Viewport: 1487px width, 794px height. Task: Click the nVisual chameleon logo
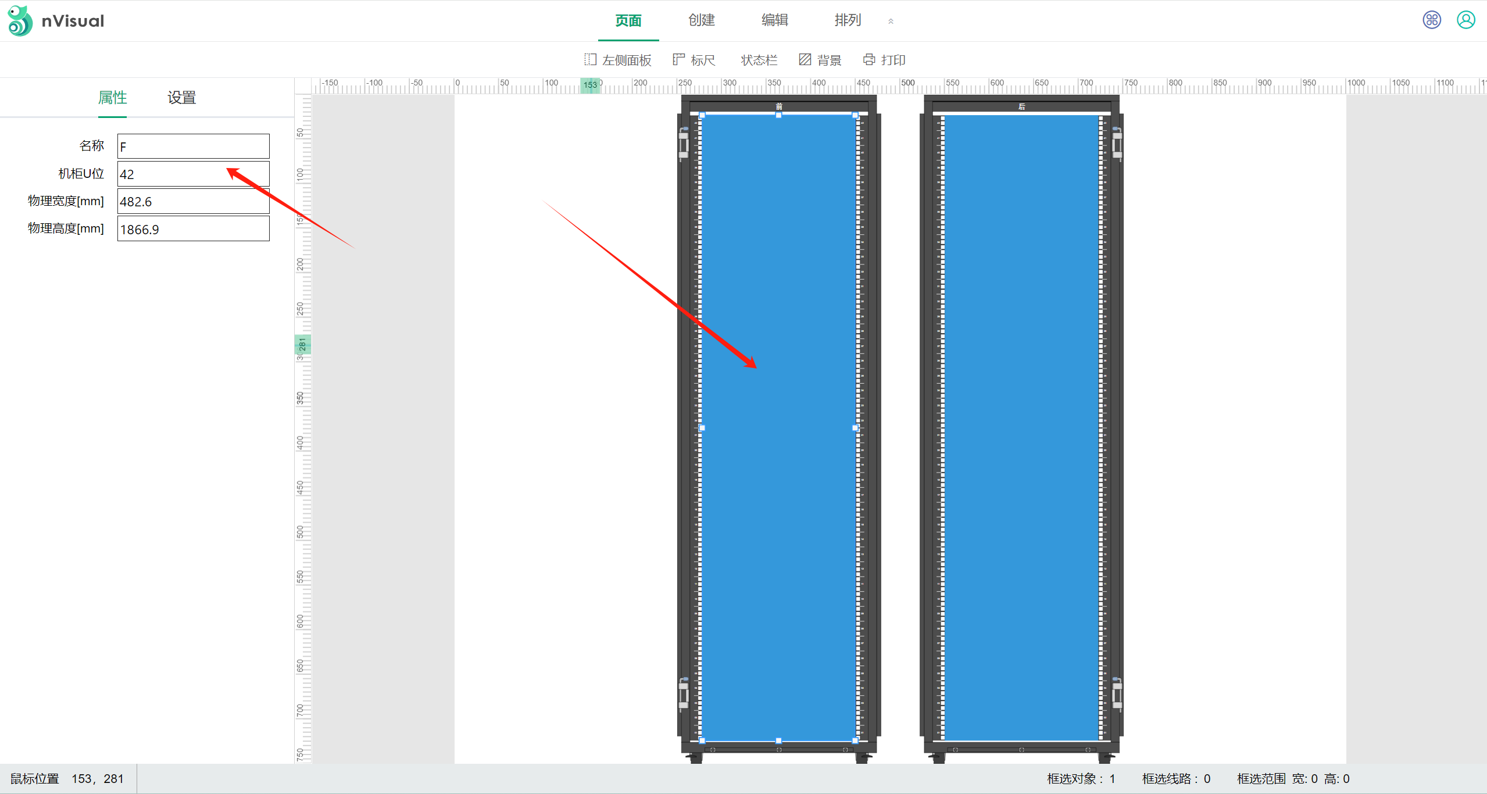pos(20,21)
